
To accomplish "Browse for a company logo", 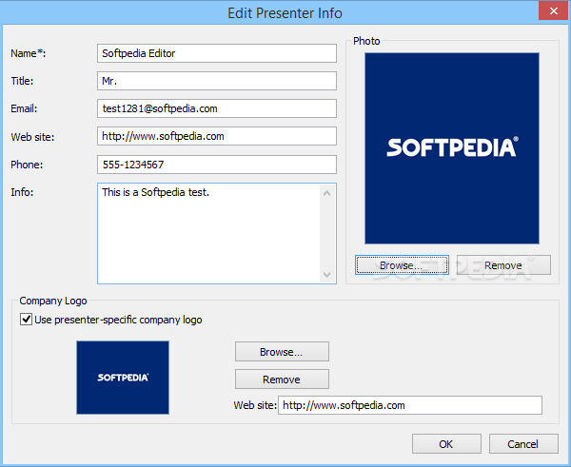I will [282, 352].
